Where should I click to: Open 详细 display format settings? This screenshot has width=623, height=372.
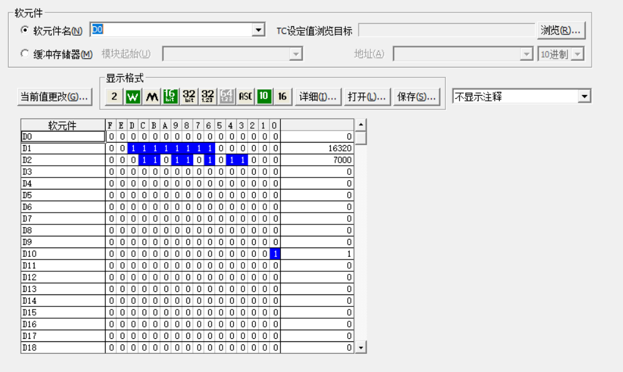[x=318, y=97]
